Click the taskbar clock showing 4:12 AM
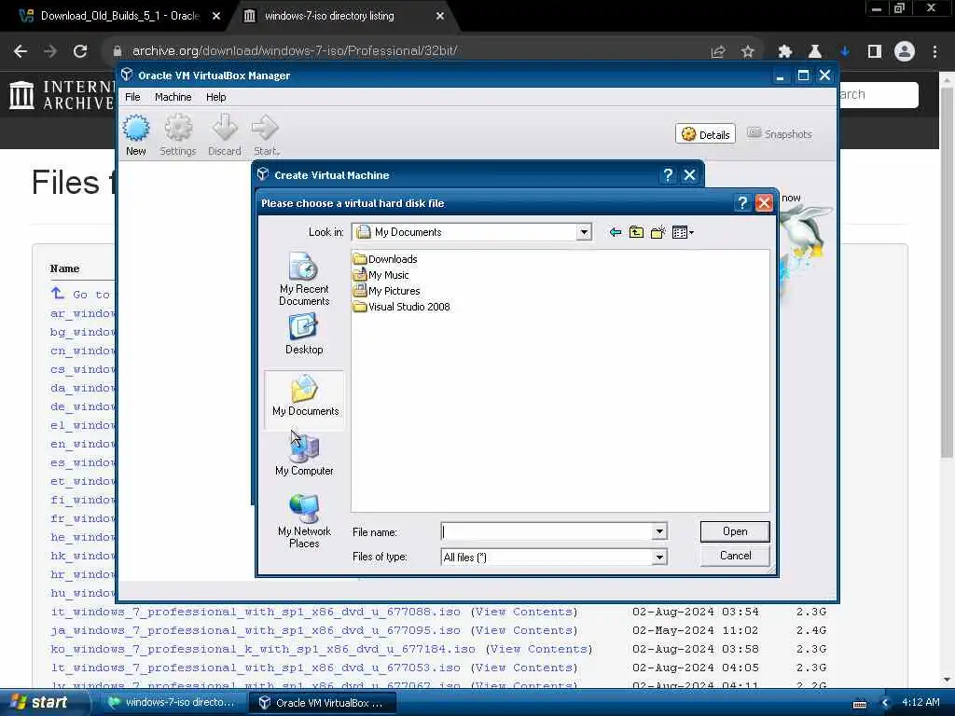Screen dimensions: 955x716 click(920, 702)
